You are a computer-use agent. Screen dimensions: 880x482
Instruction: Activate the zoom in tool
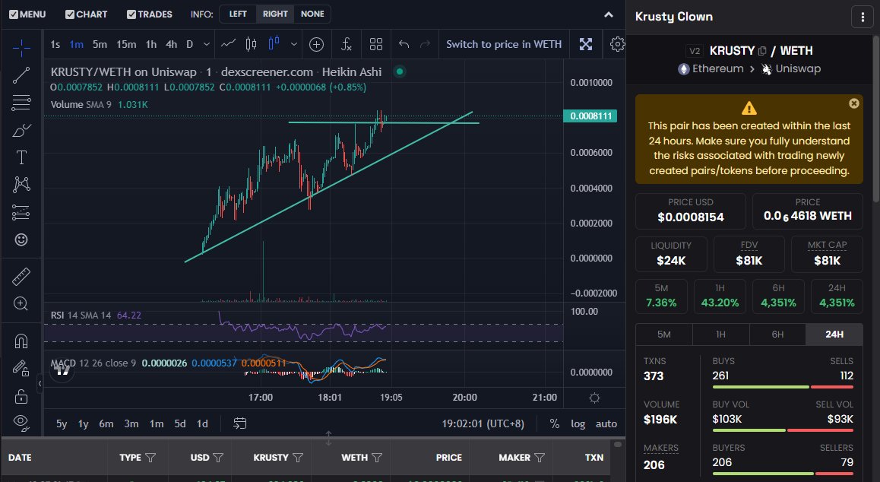pos(21,304)
